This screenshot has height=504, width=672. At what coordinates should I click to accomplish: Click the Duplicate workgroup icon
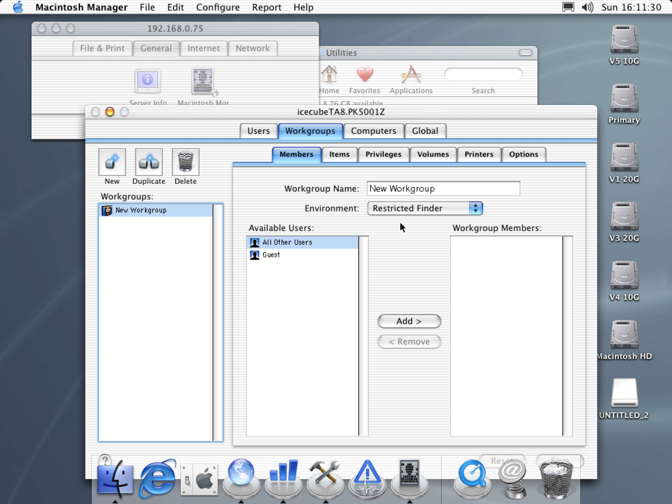(x=149, y=162)
